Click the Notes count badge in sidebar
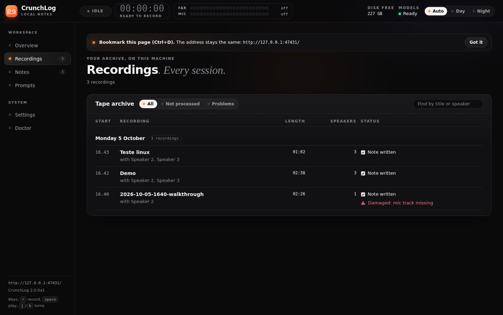 tap(63, 72)
